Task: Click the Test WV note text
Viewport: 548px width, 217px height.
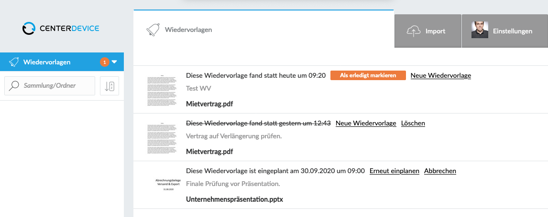Action: pyautogui.click(x=198, y=89)
